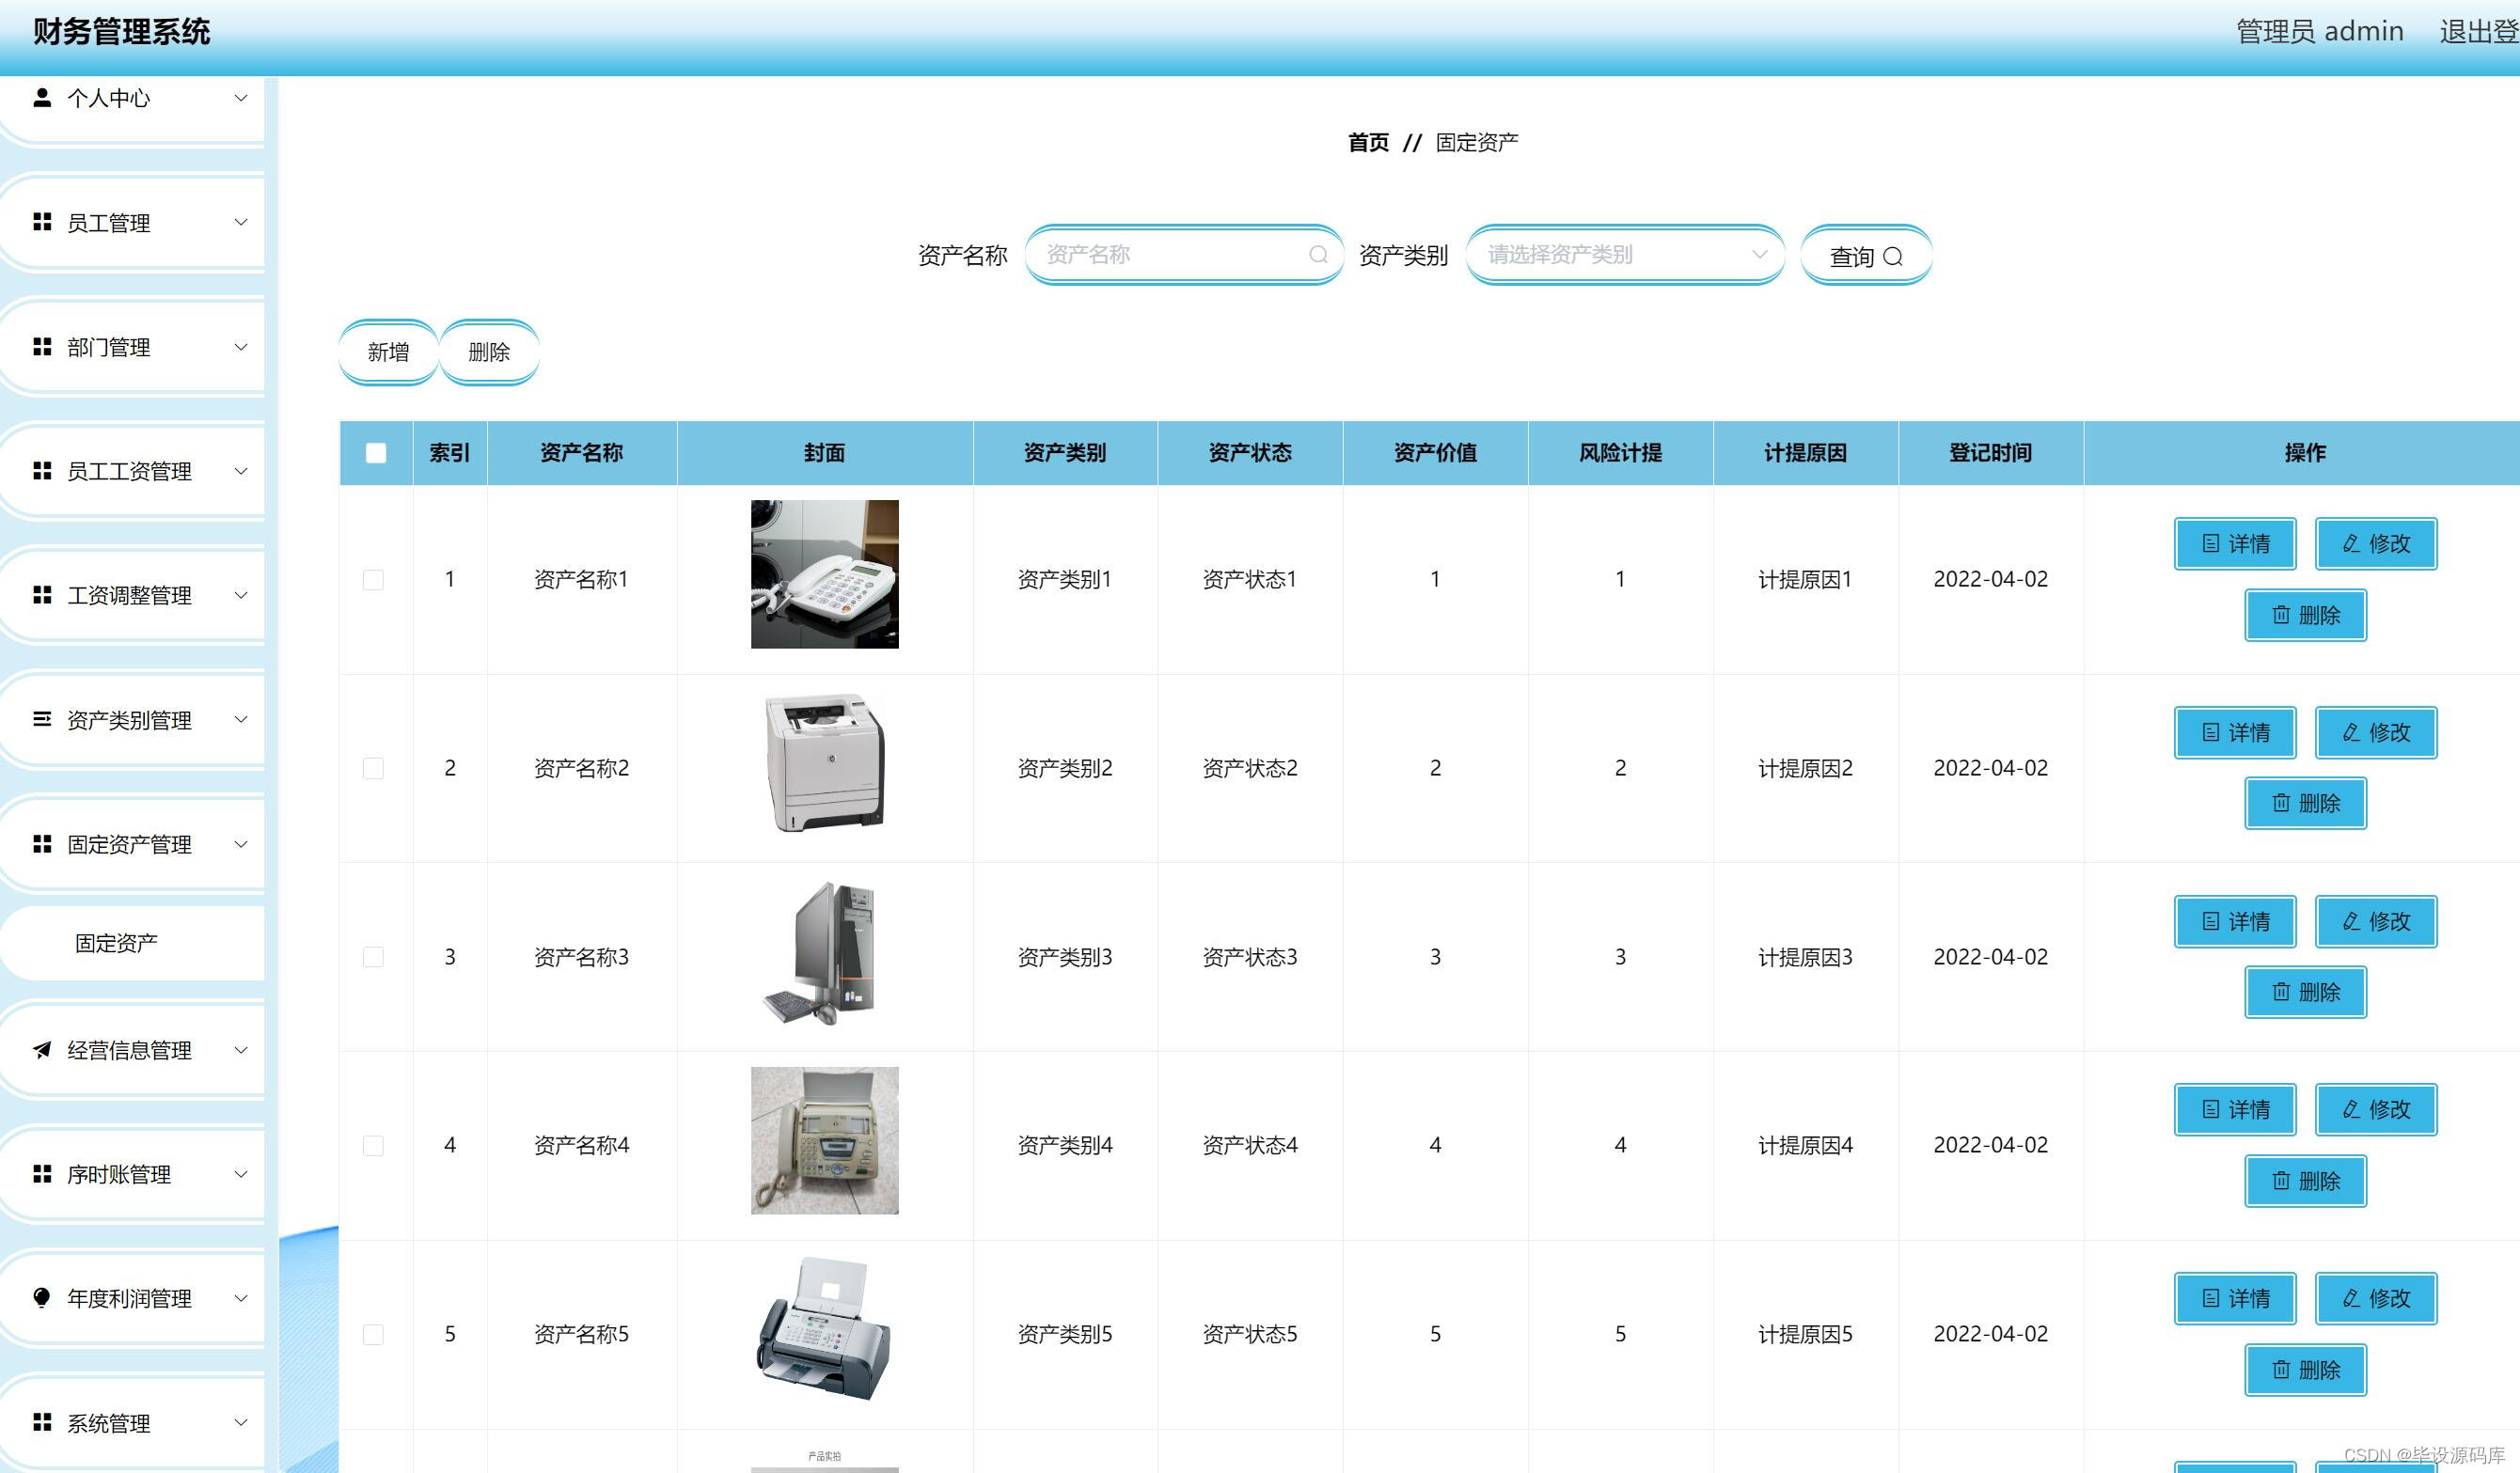This screenshot has width=2520, height=1473.
Task: Click the person icon beside 个人中心
Action: tap(42, 97)
